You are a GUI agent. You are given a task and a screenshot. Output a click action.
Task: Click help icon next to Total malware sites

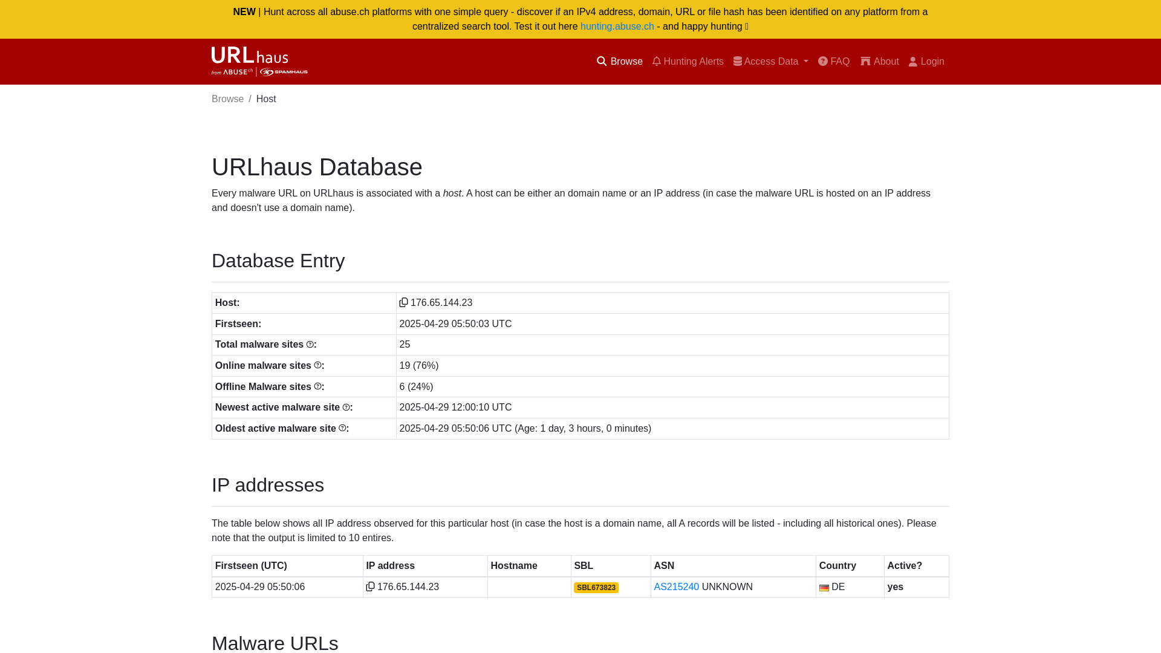tap(310, 345)
